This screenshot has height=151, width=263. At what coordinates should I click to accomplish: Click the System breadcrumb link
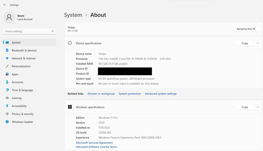(73, 15)
